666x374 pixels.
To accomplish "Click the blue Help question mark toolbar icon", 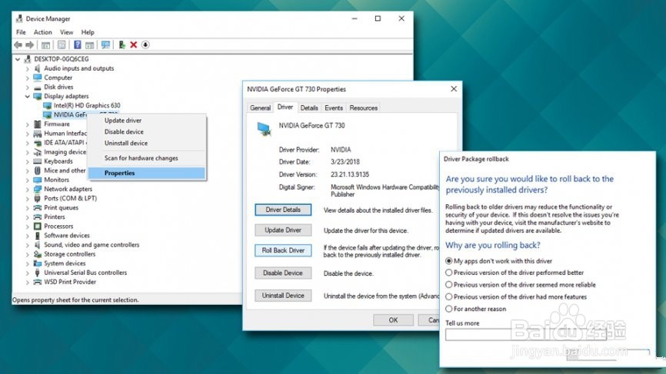I will (78, 45).
